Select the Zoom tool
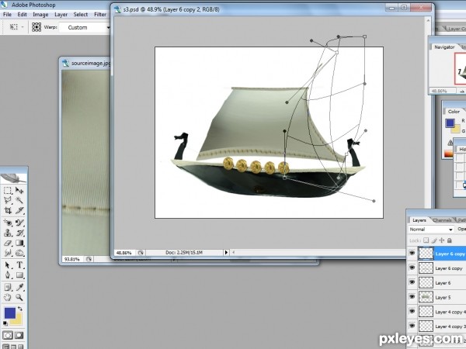This screenshot has height=349, width=466. pyautogui.click(x=19, y=297)
